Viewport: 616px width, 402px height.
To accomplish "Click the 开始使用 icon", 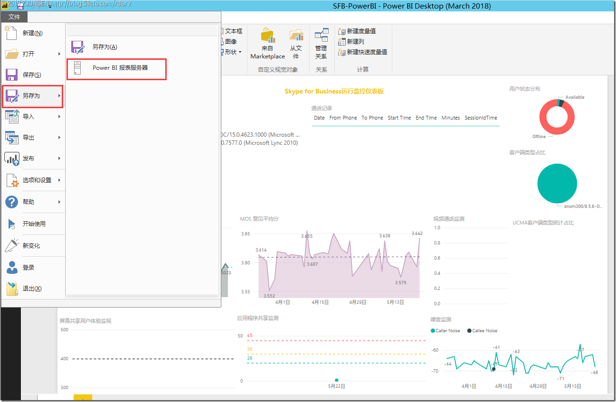I will point(11,224).
